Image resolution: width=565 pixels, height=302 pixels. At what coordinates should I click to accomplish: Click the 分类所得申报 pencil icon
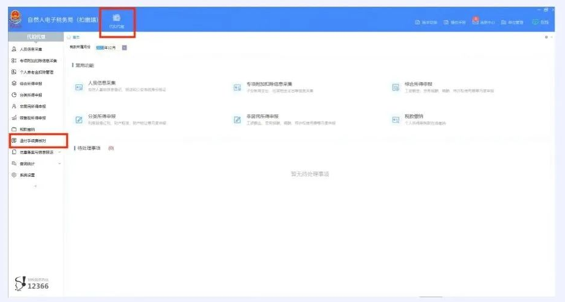[78, 120]
